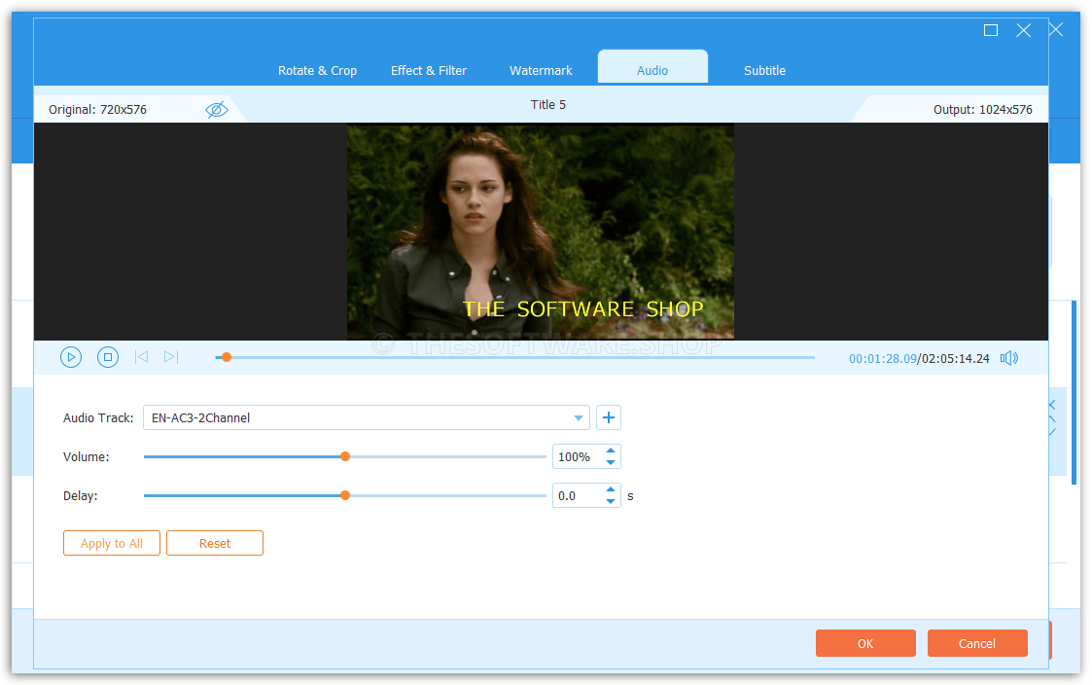
Task: Play the video preview
Action: click(x=70, y=357)
